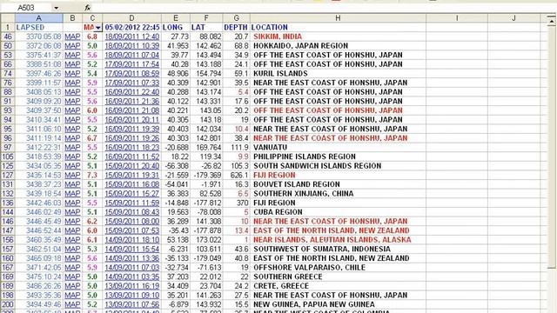Click the Name Box showing A503

[26, 8]
